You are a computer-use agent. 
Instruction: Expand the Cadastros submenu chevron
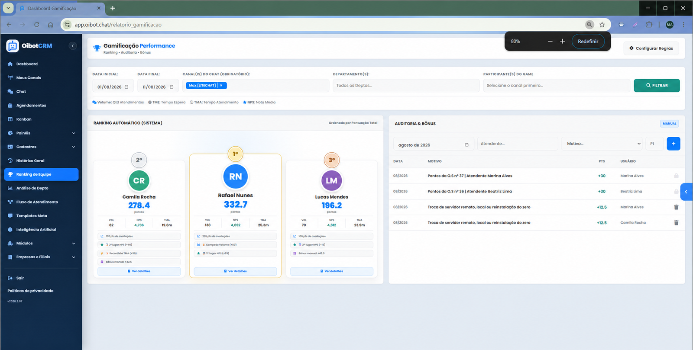tap(74, 147)
